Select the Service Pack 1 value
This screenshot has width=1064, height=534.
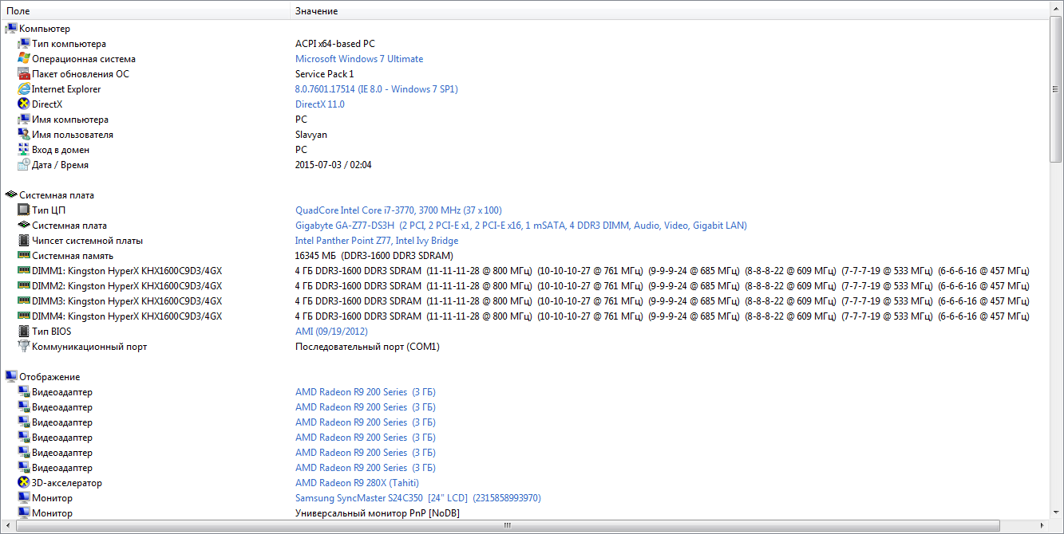(324, 74)
